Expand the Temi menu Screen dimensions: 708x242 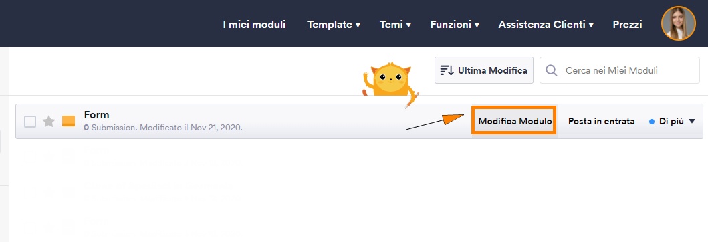(396, 24)
